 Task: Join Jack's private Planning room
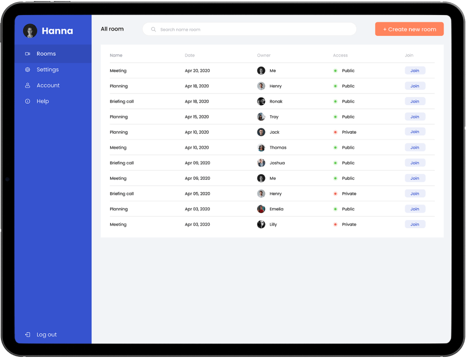414,132
